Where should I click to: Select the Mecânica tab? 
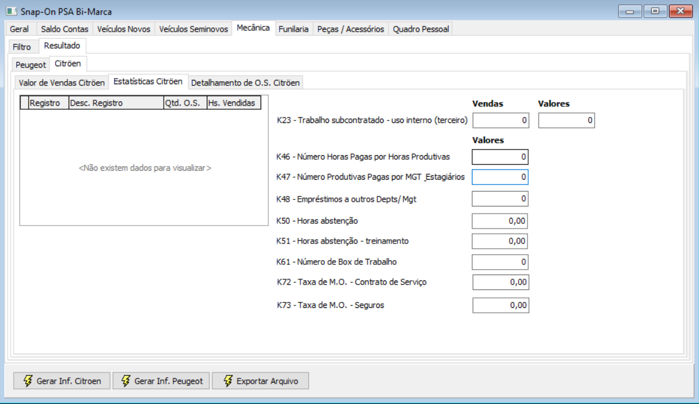pos(253,28)
